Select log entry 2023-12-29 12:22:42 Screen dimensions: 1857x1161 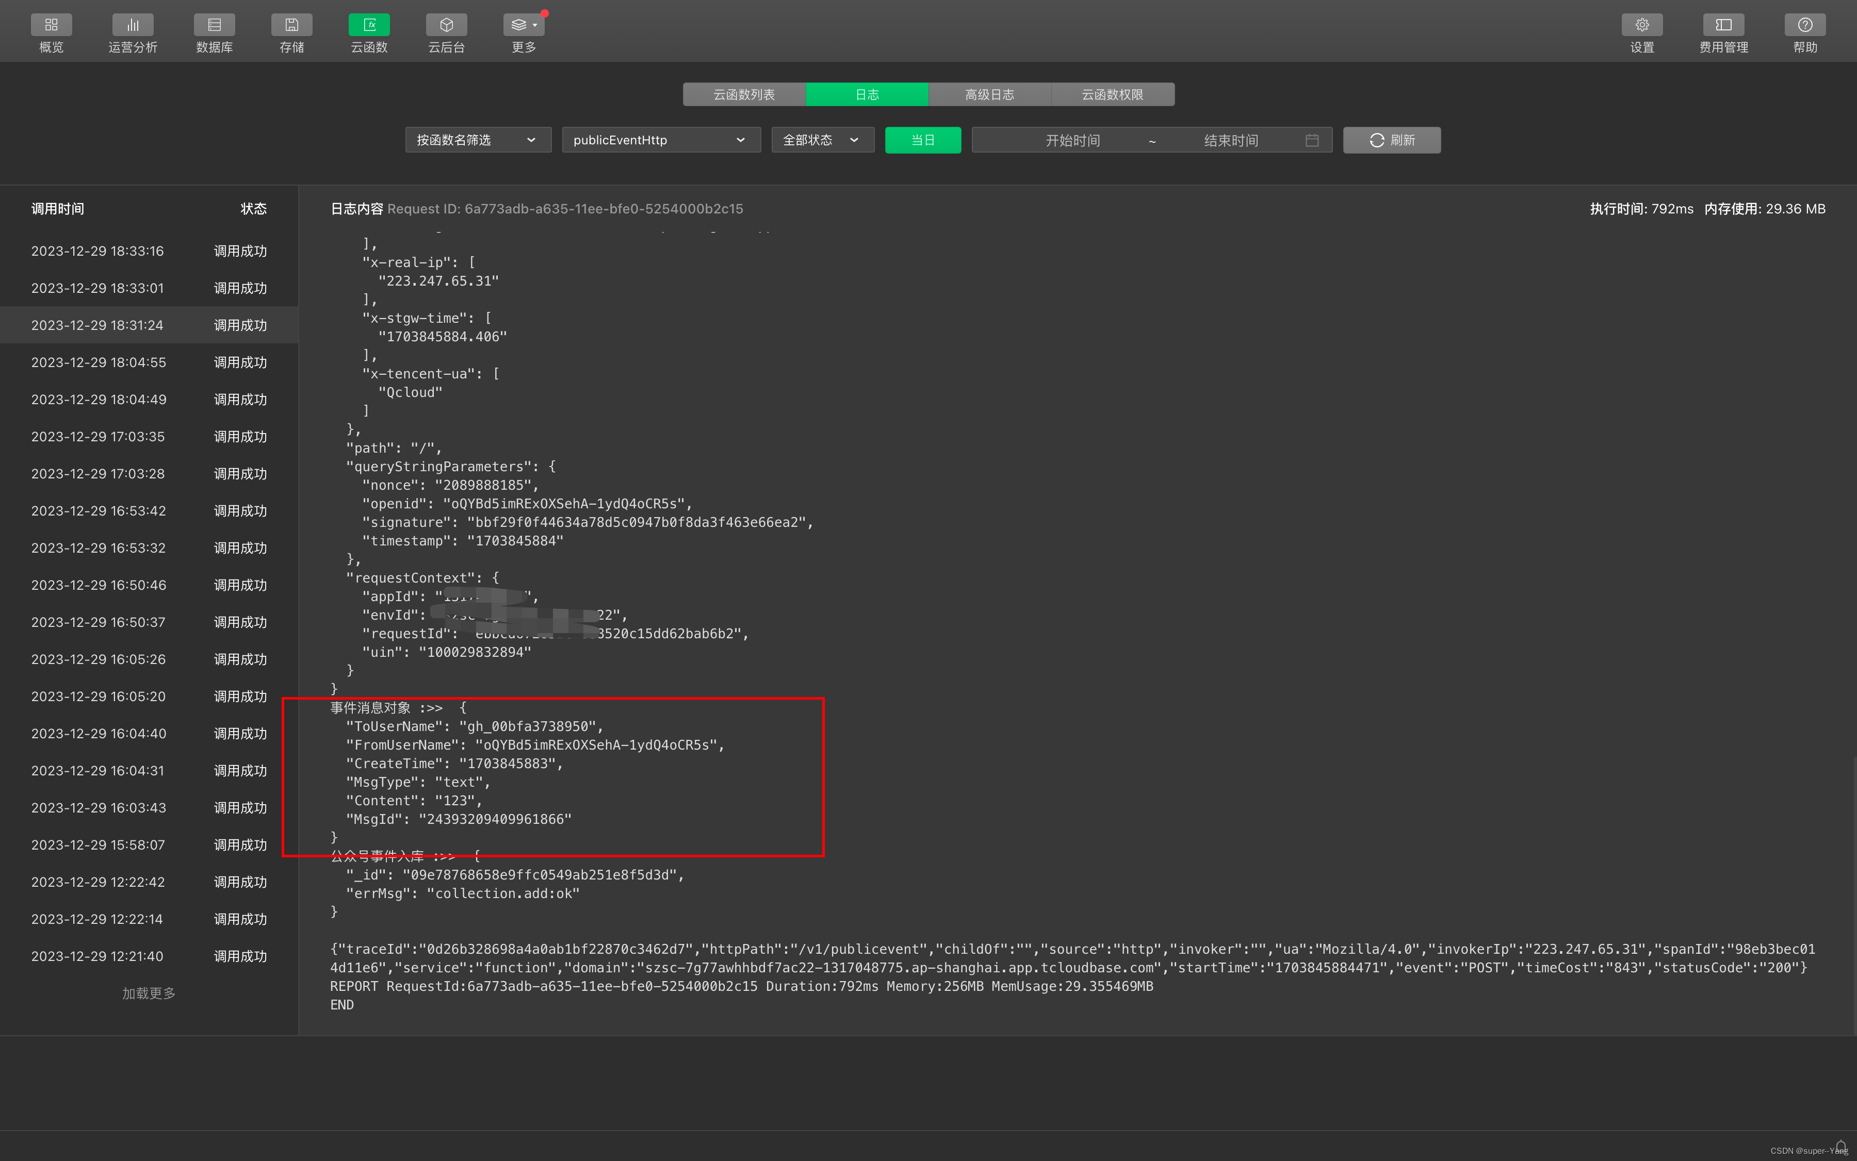coord(149,882)
